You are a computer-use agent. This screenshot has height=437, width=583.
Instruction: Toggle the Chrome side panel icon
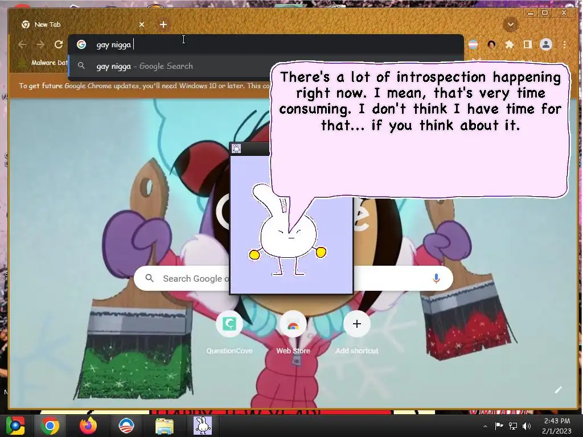coord(528,44)
